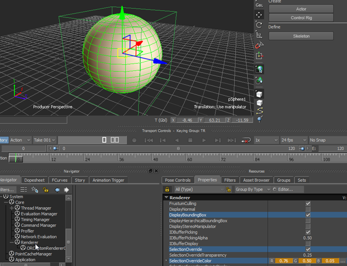Select the Translate tool in viewer toolbar
The width and height of the screenshot is (347, 266).
coord(259,15)
